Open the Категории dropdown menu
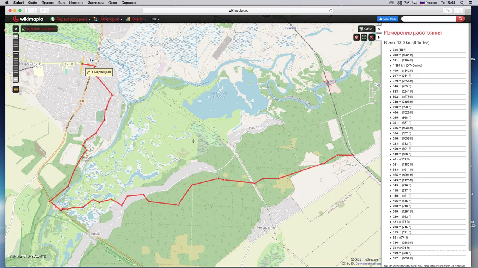The height and width of the screenshot is (268, 478). pos(108,19)
